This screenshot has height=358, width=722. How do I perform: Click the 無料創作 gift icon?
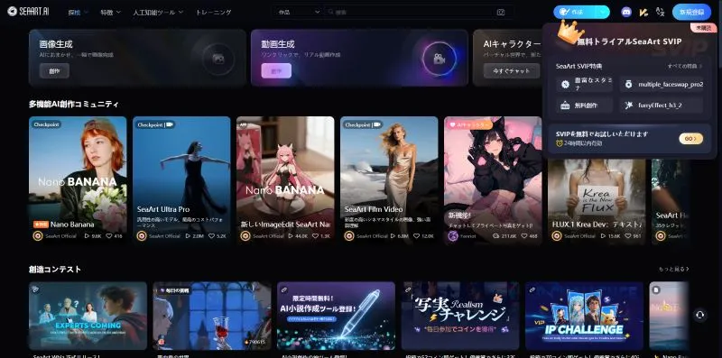pyautogui.click(x=565, y=106)
